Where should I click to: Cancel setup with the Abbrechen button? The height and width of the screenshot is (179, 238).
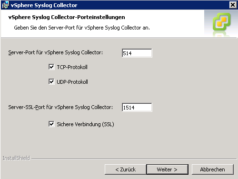pyautogui.click(x=213, y=169)
